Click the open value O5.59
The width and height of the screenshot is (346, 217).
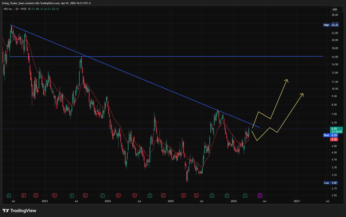(31, 9)
